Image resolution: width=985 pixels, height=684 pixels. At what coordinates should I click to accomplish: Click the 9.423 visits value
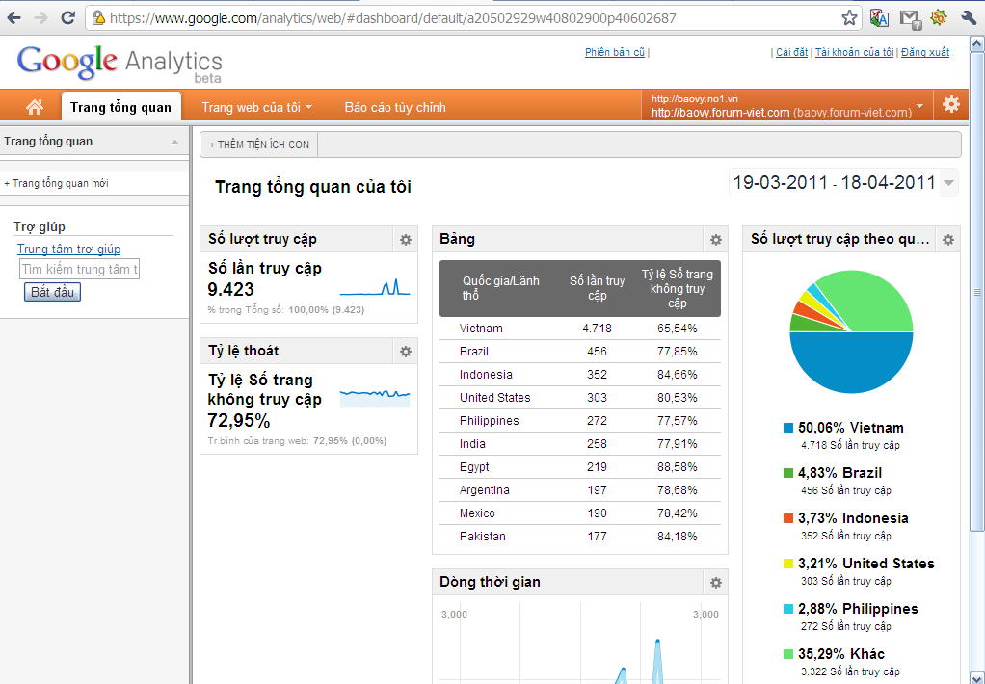tap(230, 290)
